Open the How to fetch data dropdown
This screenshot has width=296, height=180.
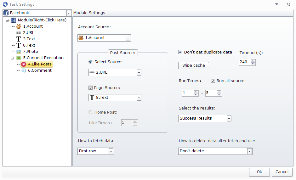(x=111, y=151)
